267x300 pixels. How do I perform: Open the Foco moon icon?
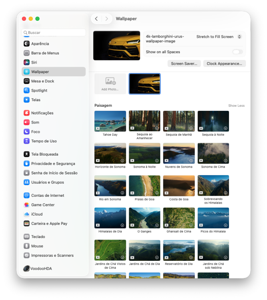coord(26,132)
